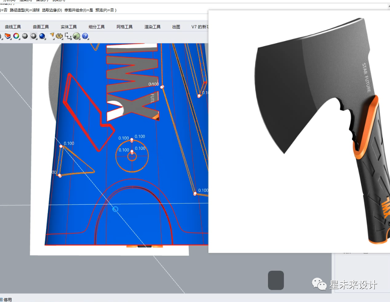Choose the 选取边缘(D) command option
This screenshot has width=390, height=302.
coord(52,10)
